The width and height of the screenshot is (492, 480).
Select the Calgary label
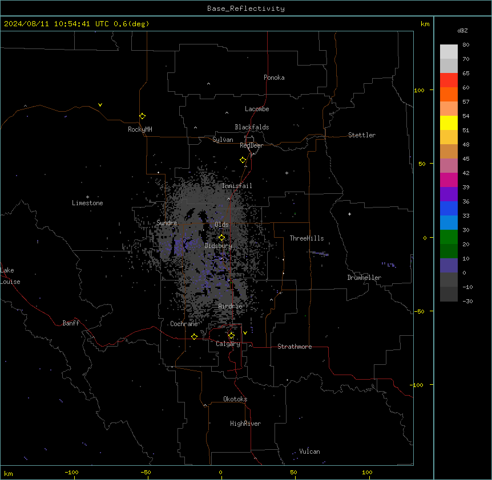click(228, 344)
